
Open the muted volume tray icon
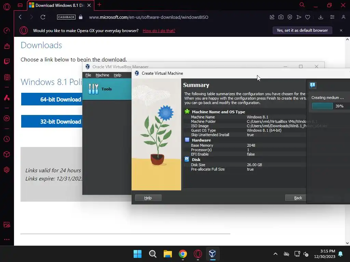tap(306, 254)
